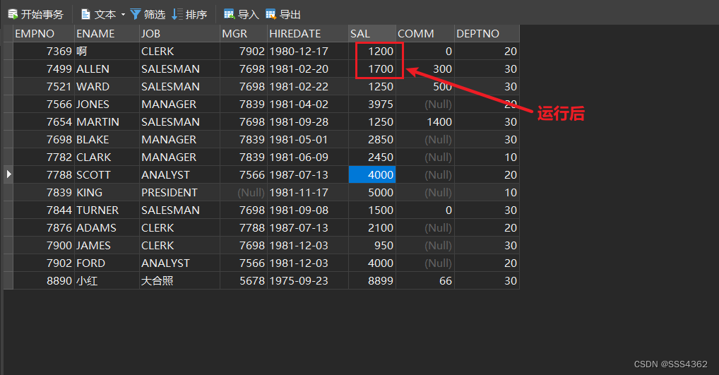Click the 筛选 filter funnel icon
This screenshot has height=375, width=719.
pos(136,15)
